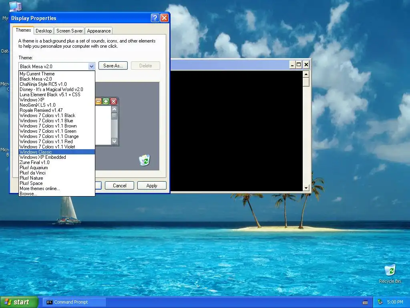Select My Current Theme option
Image resolution: width=410 pixels, height=308 pixels.
point(57,74)
